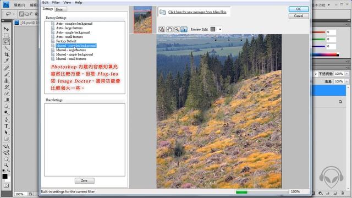Select 'Auto - complex background' preset
This screenshot has height=198, width=352.
74,24
